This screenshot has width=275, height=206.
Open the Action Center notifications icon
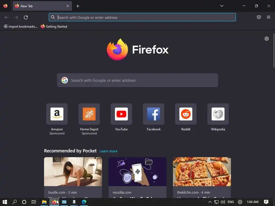click(x=266, y=202)
